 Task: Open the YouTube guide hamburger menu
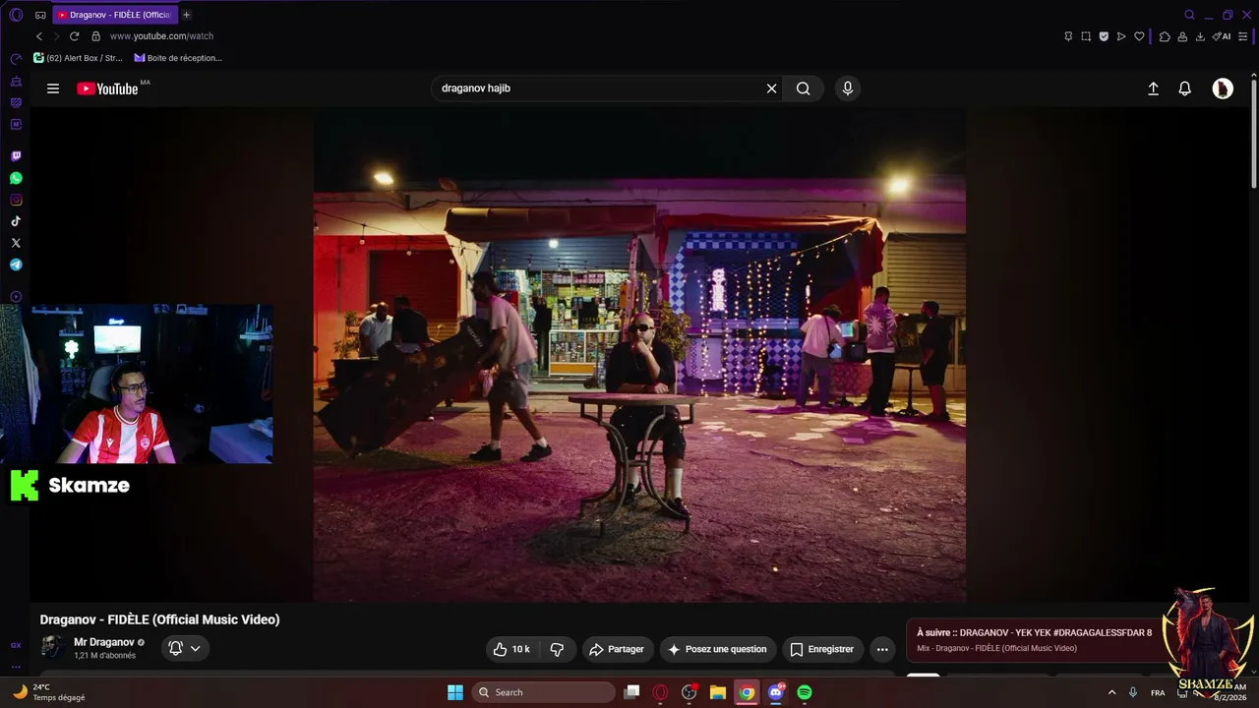click(x=53, y=88)
